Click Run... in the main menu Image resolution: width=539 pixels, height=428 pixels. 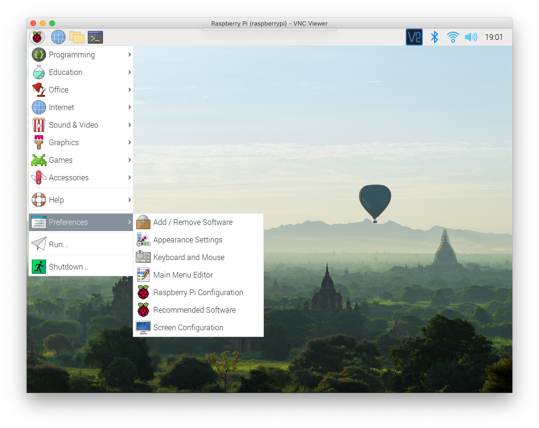coord(57,244)
